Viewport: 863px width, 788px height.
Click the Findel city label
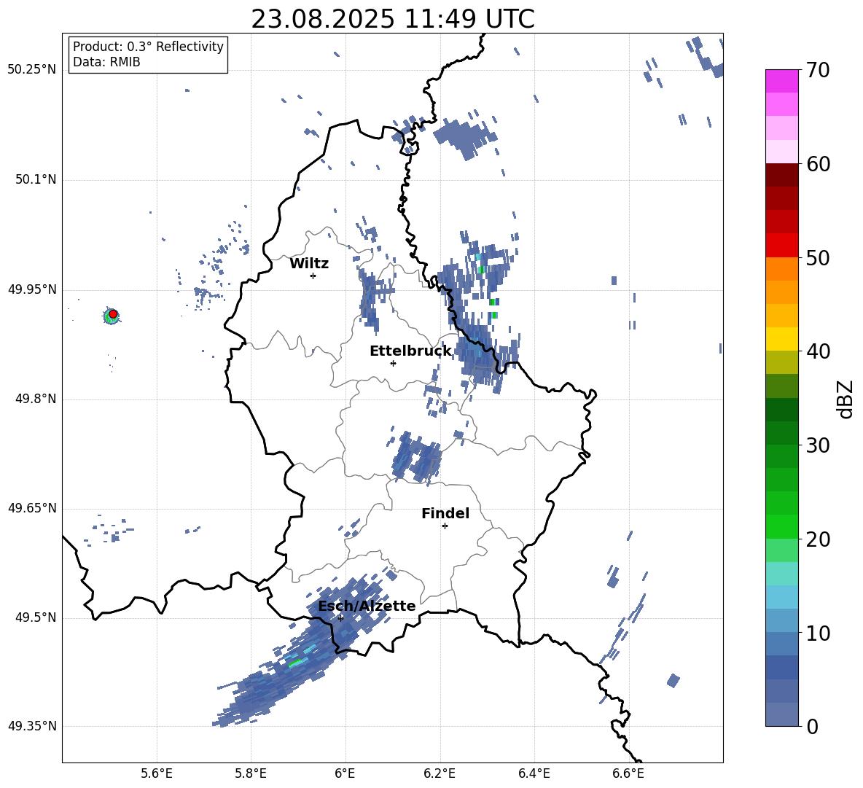[445, 513]
